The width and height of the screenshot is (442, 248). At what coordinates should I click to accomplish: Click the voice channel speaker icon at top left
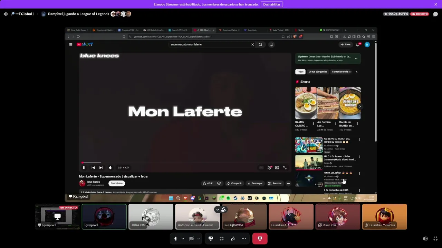tap(6, 14)
